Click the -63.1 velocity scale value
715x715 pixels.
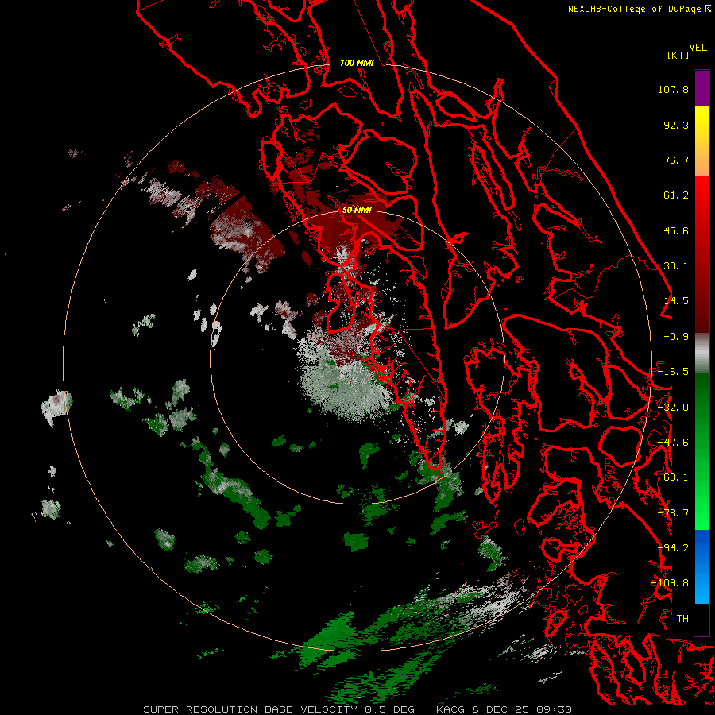(673, 477)
